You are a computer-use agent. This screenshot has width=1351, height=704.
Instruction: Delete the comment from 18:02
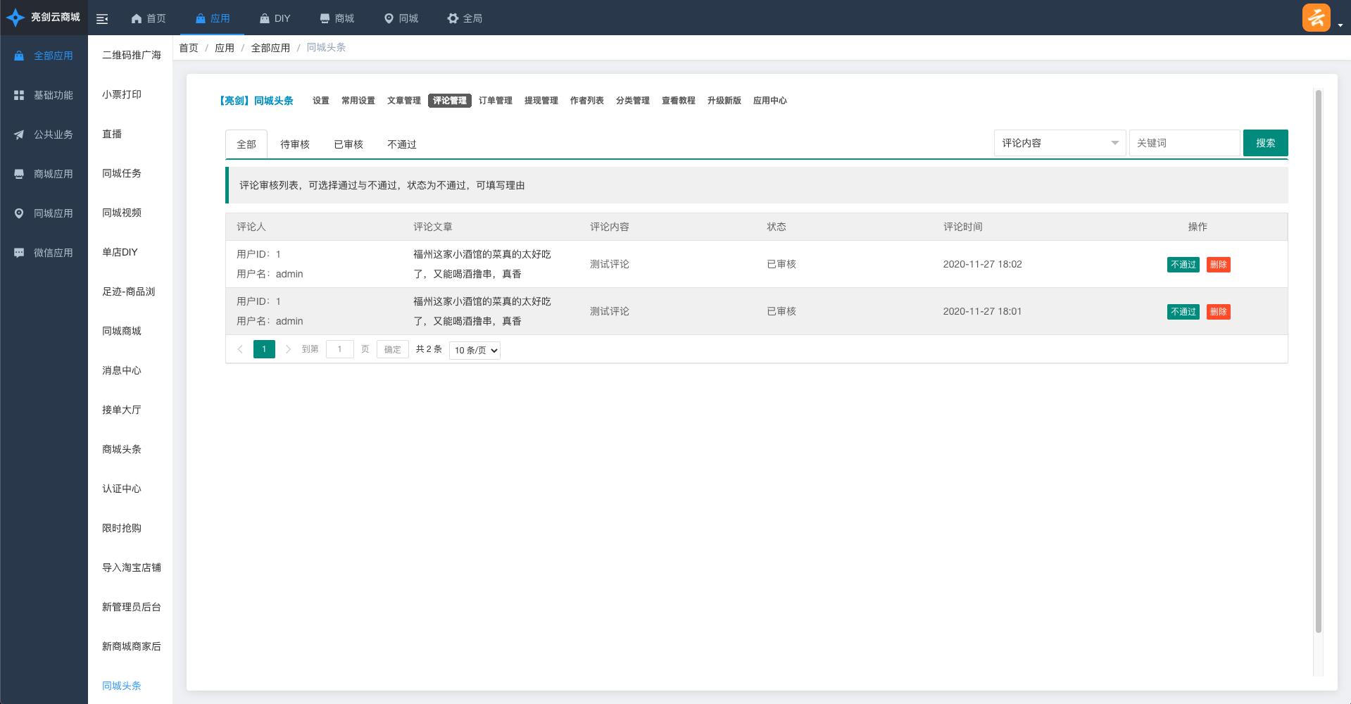point(1218,265)
